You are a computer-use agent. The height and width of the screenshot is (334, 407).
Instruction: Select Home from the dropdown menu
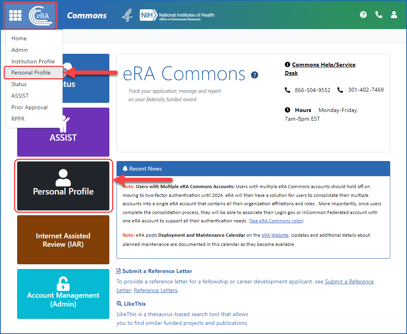tap(19, 38)
